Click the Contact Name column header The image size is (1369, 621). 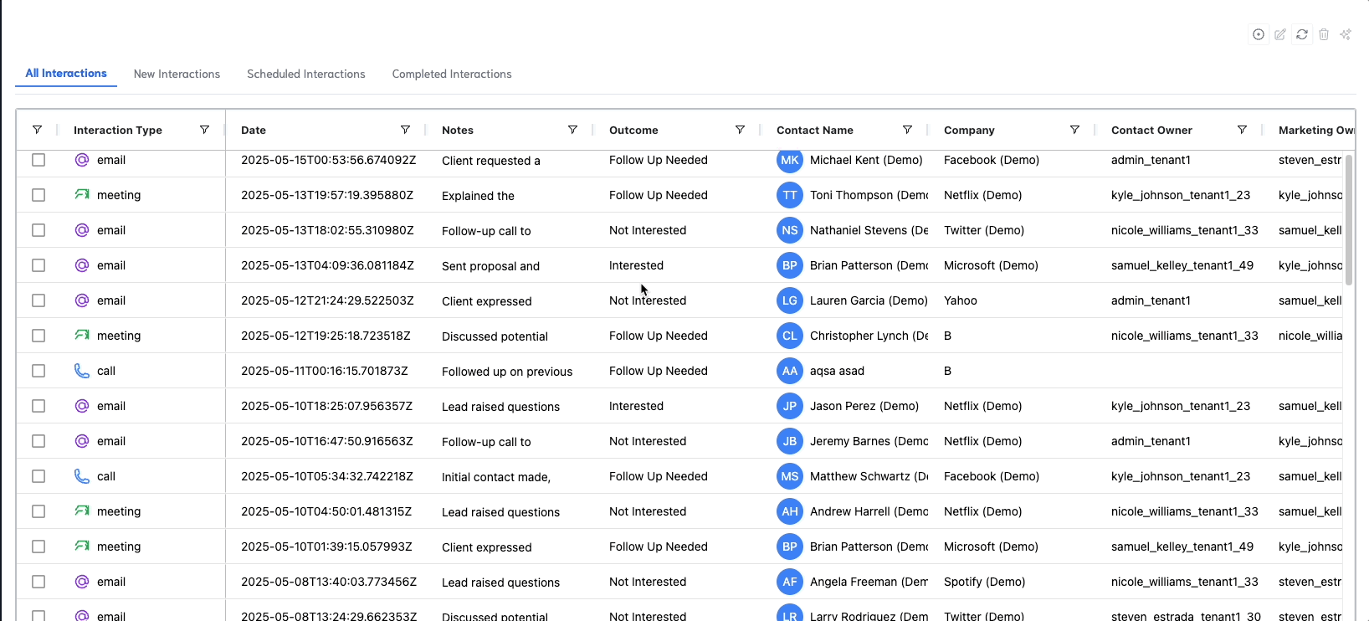point(815,130)
